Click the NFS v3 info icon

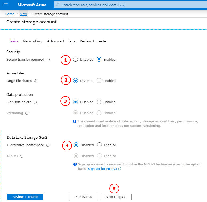click(x=22, y=156)
